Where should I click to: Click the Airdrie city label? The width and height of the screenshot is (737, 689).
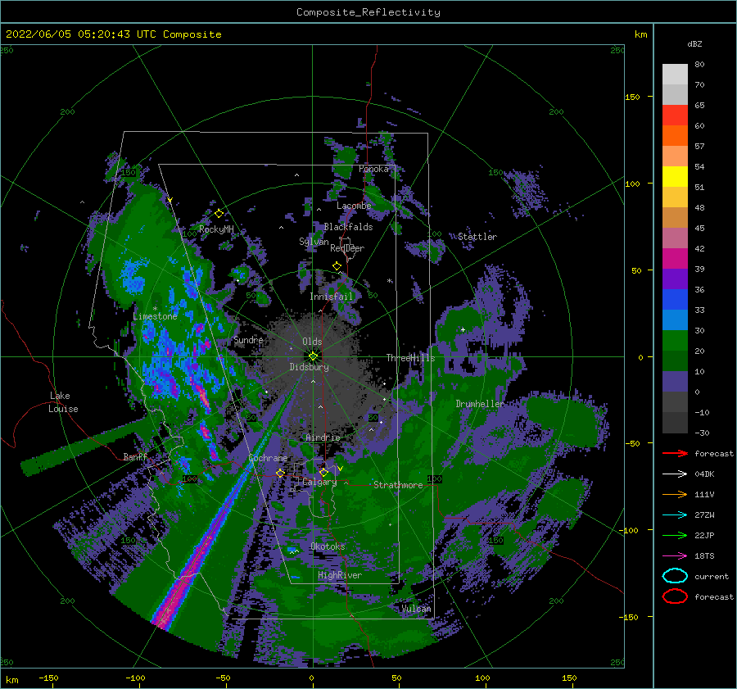(323, 437)
